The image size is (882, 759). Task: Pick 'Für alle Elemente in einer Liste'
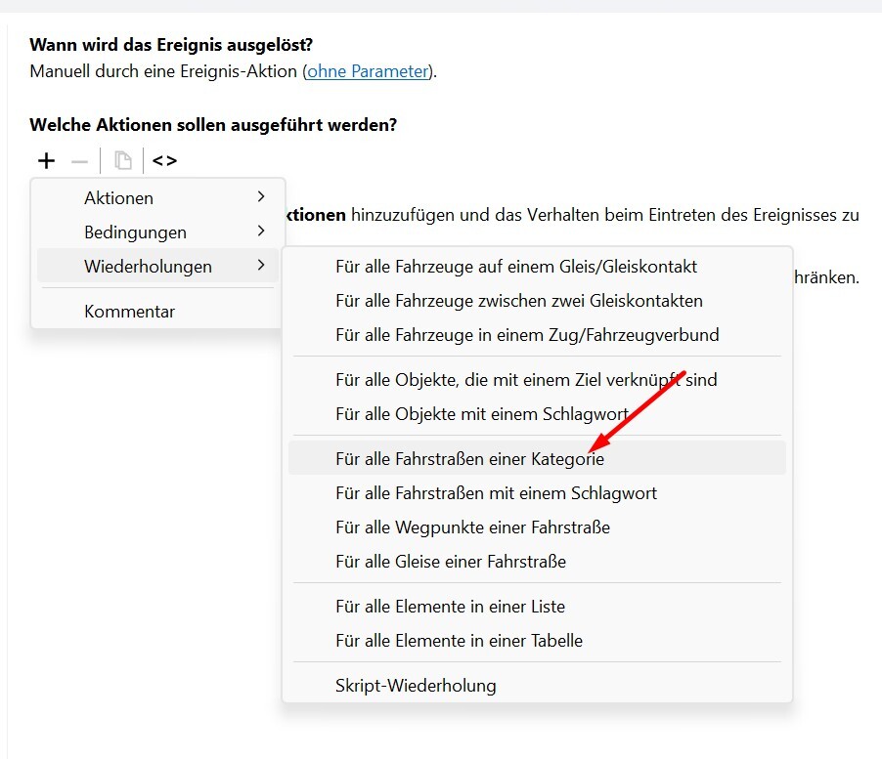450,607
